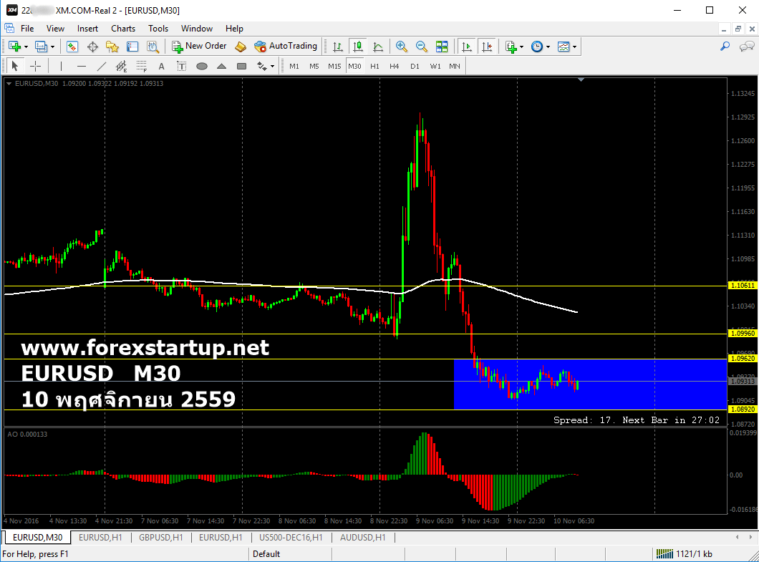Set the timeframe to M15
This screenshot has height=562, width=759.
click(334, 66)
